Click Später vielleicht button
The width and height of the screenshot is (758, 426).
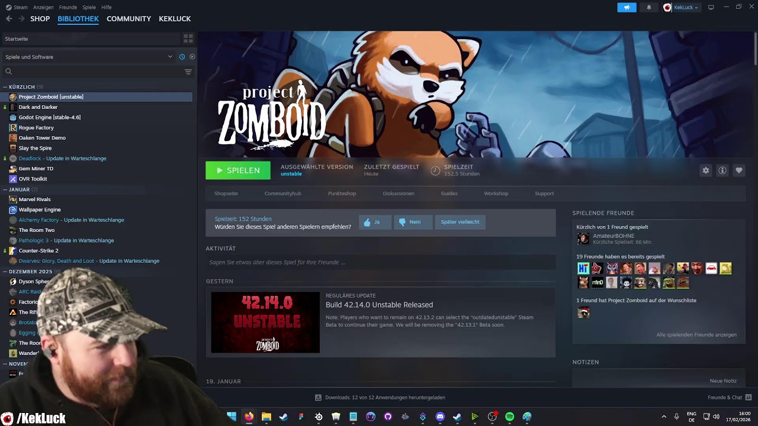[x=460, y=222]
